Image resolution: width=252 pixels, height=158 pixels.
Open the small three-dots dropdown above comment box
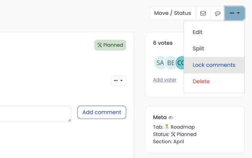118,81
